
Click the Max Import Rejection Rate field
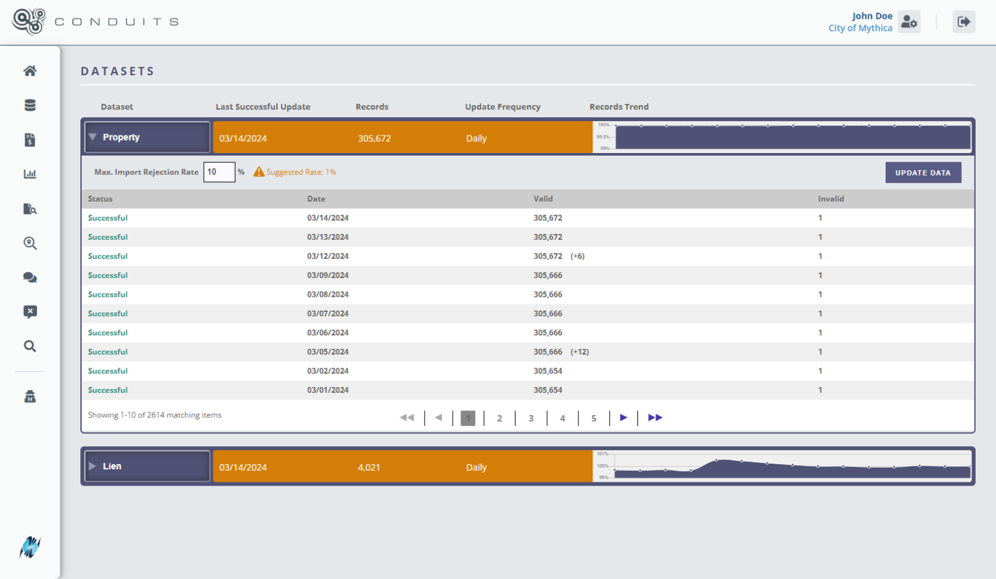[x=219, y=172]
